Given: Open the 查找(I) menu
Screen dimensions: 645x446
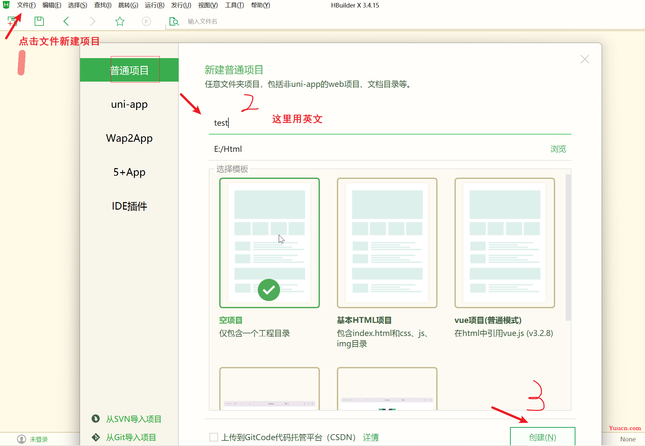Looking at the screenshot, I should click(x=103, y=5).
